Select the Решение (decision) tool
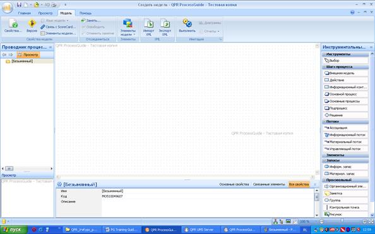375x234 pixels. [345, 115]
